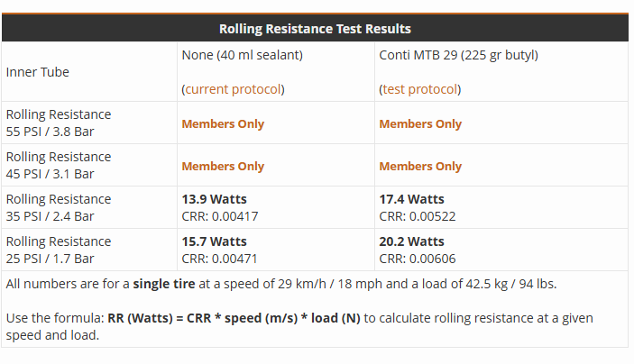Click the 13.9 Watts value
Viewport: 634px width, 364px height.
(x=214, y=199)
